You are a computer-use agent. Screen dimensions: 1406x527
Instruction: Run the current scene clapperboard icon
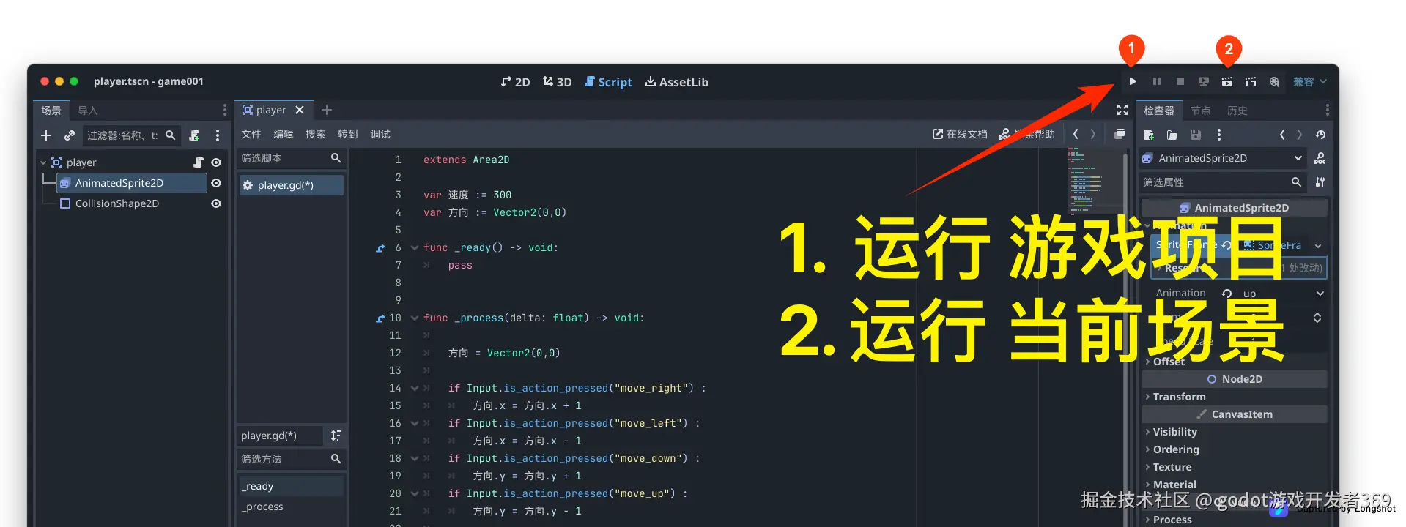pyautogui.click(x=1227, y=82)
